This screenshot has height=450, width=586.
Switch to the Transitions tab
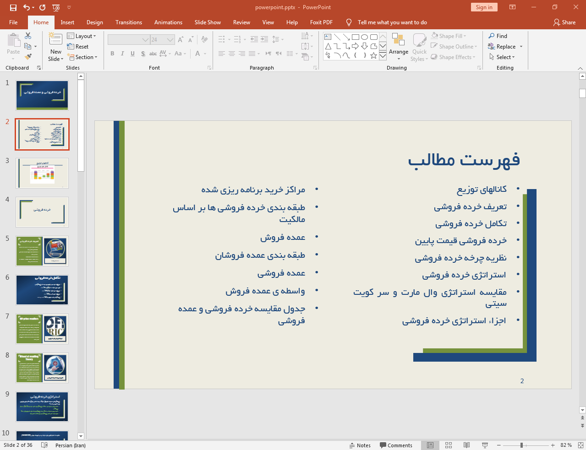(x=129, y=22)
